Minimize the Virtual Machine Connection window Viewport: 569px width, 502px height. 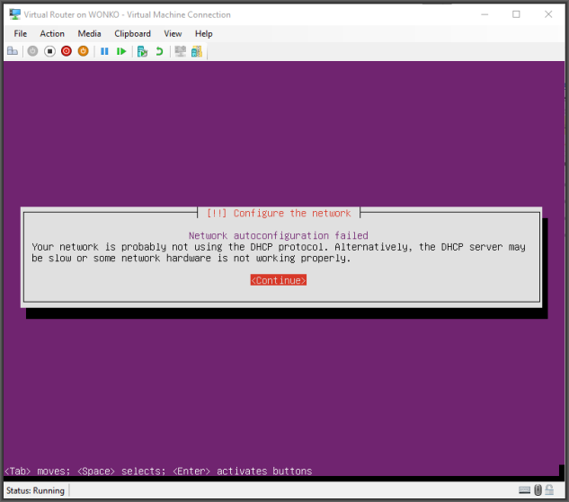point(485,14)
